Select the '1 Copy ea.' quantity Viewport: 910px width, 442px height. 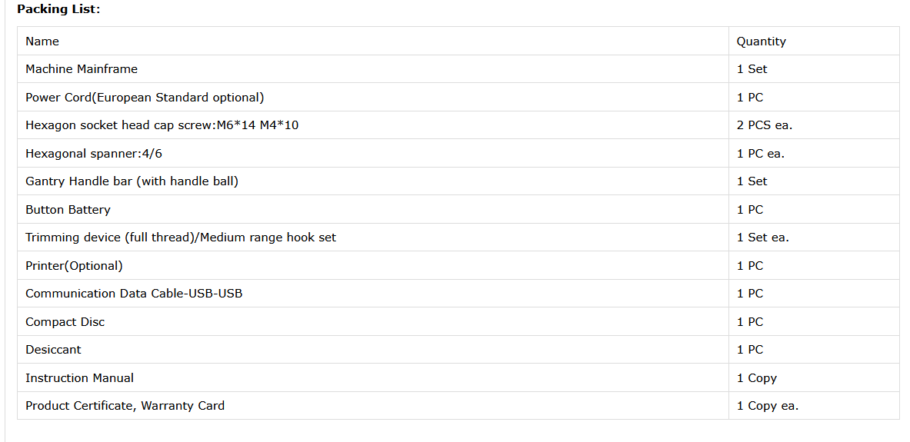(x=767, y=406)
